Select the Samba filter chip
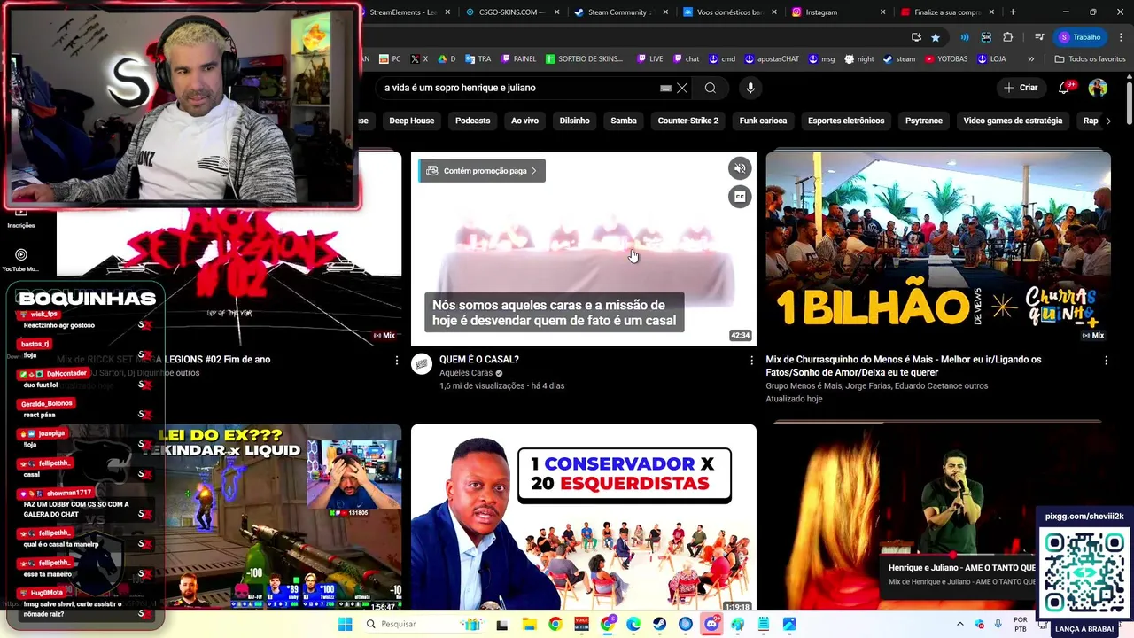This screenshot has width=1134, height=638. (624, 121)
